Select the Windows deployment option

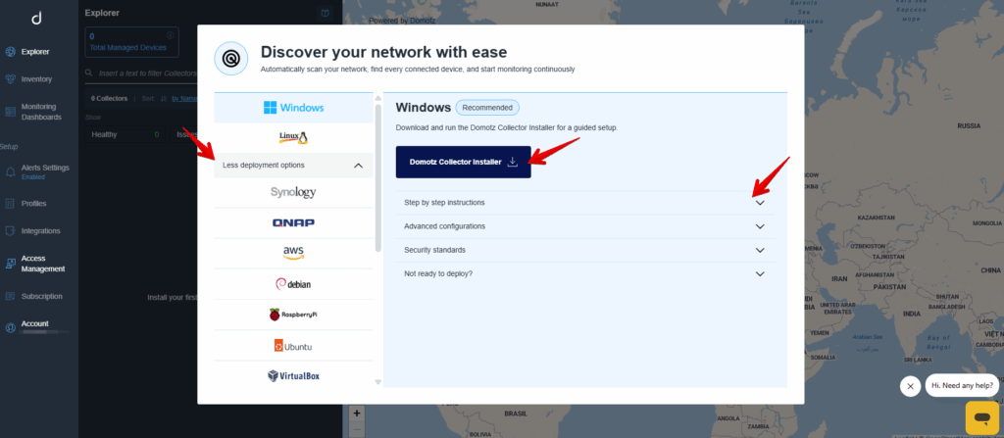tap(293, 107)
